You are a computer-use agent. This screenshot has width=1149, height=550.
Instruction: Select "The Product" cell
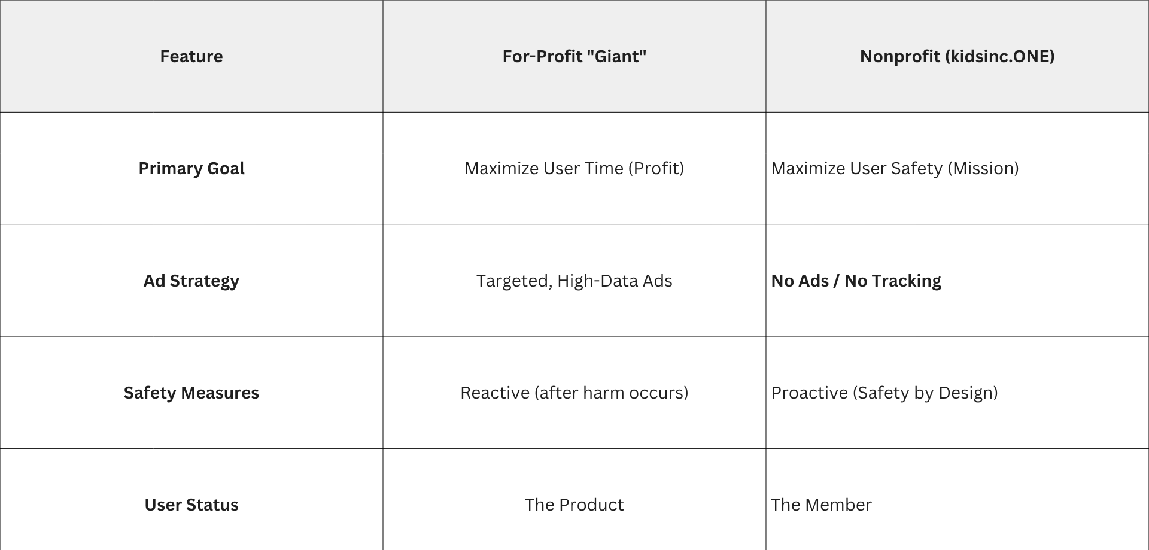tap(574, 505)
